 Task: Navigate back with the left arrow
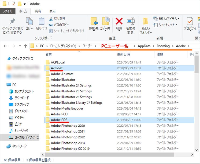tap(5, 46)
